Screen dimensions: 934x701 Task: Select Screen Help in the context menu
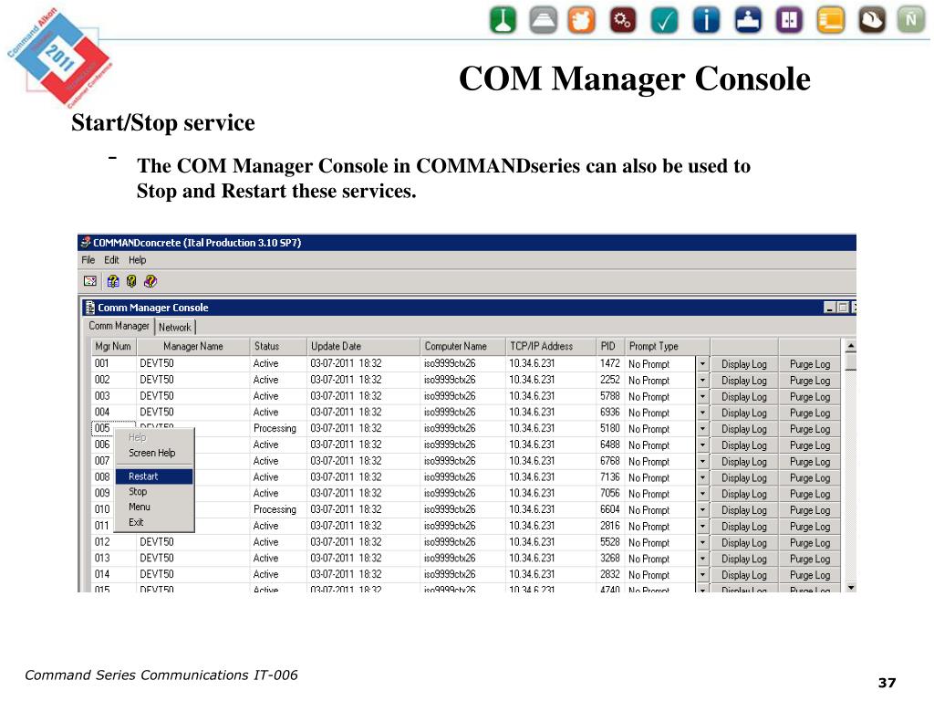pyautogui.click(x=153, y=453)
